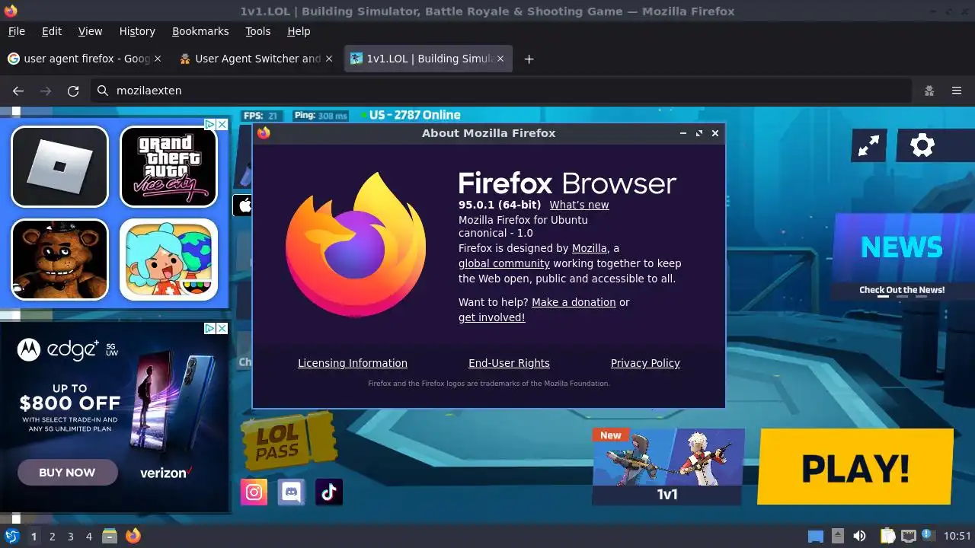This screenshot has width=975, height=548.
Task: Click the Toca cartoon character ad thumbnail
Action: (168, 260)
